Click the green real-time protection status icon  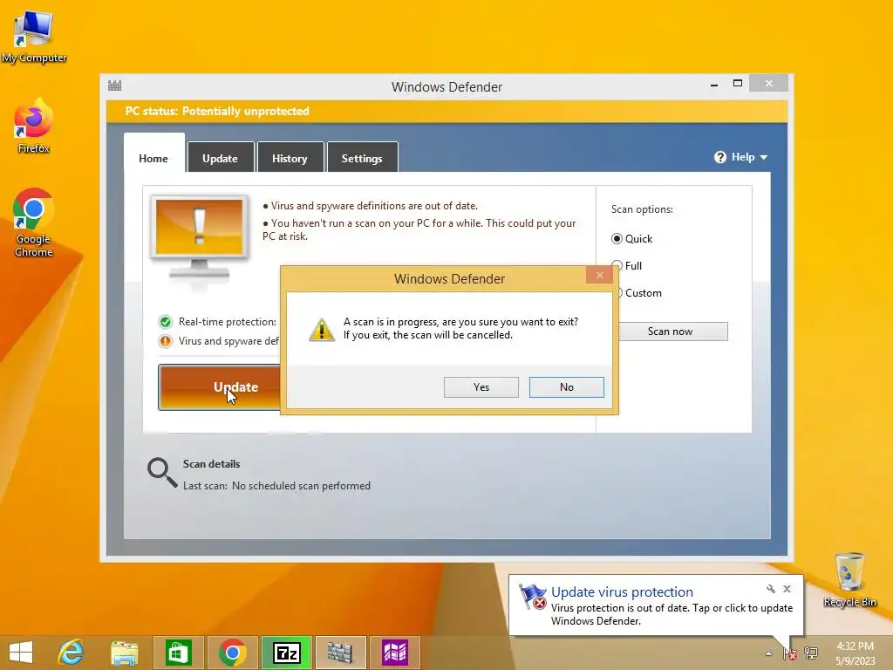[x=166, y=323]
